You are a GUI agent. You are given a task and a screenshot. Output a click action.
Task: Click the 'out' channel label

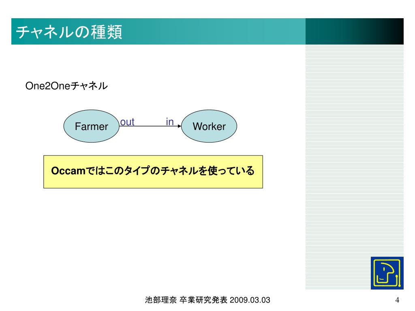point(127,122)
